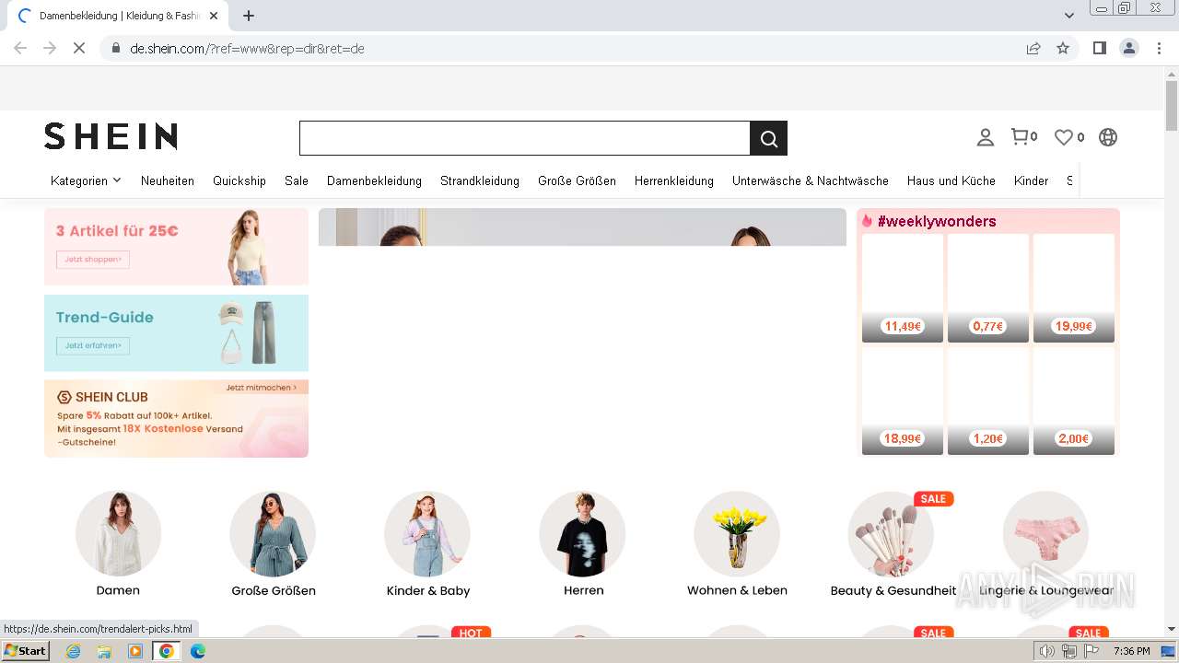Open the 0,77€ product tile
The height and width of the screenshot is (663, 1179).
point(988,288)
